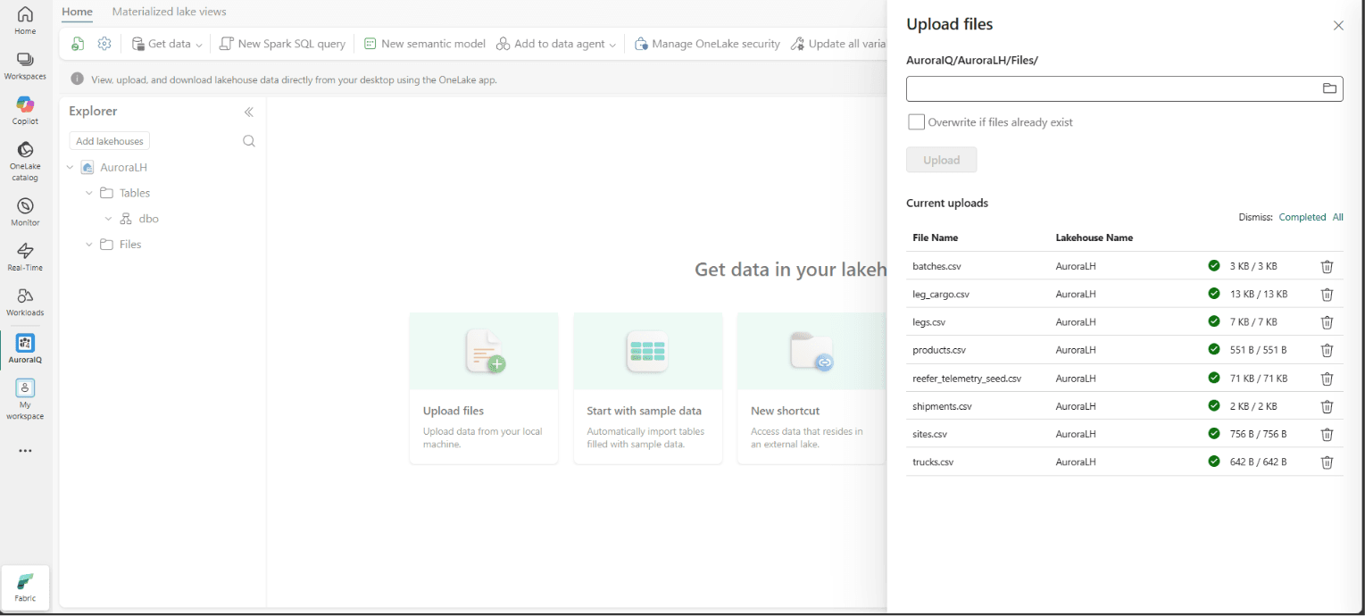Toggle the Files folder chevron
This screenshot has width=1365, height=616.
click(x=89, y=245)
